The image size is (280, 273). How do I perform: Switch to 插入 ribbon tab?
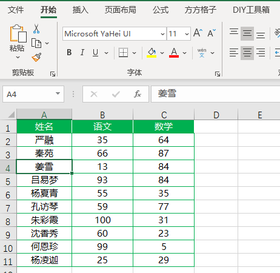pos(81,10)
